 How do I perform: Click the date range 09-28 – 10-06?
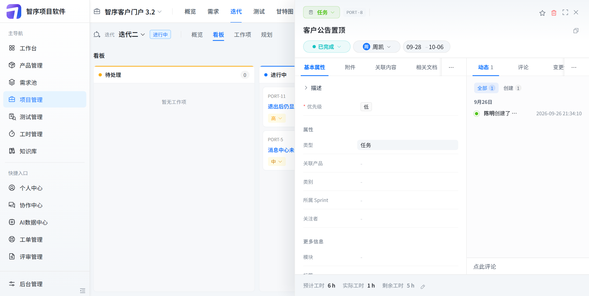tap(426, 47)
